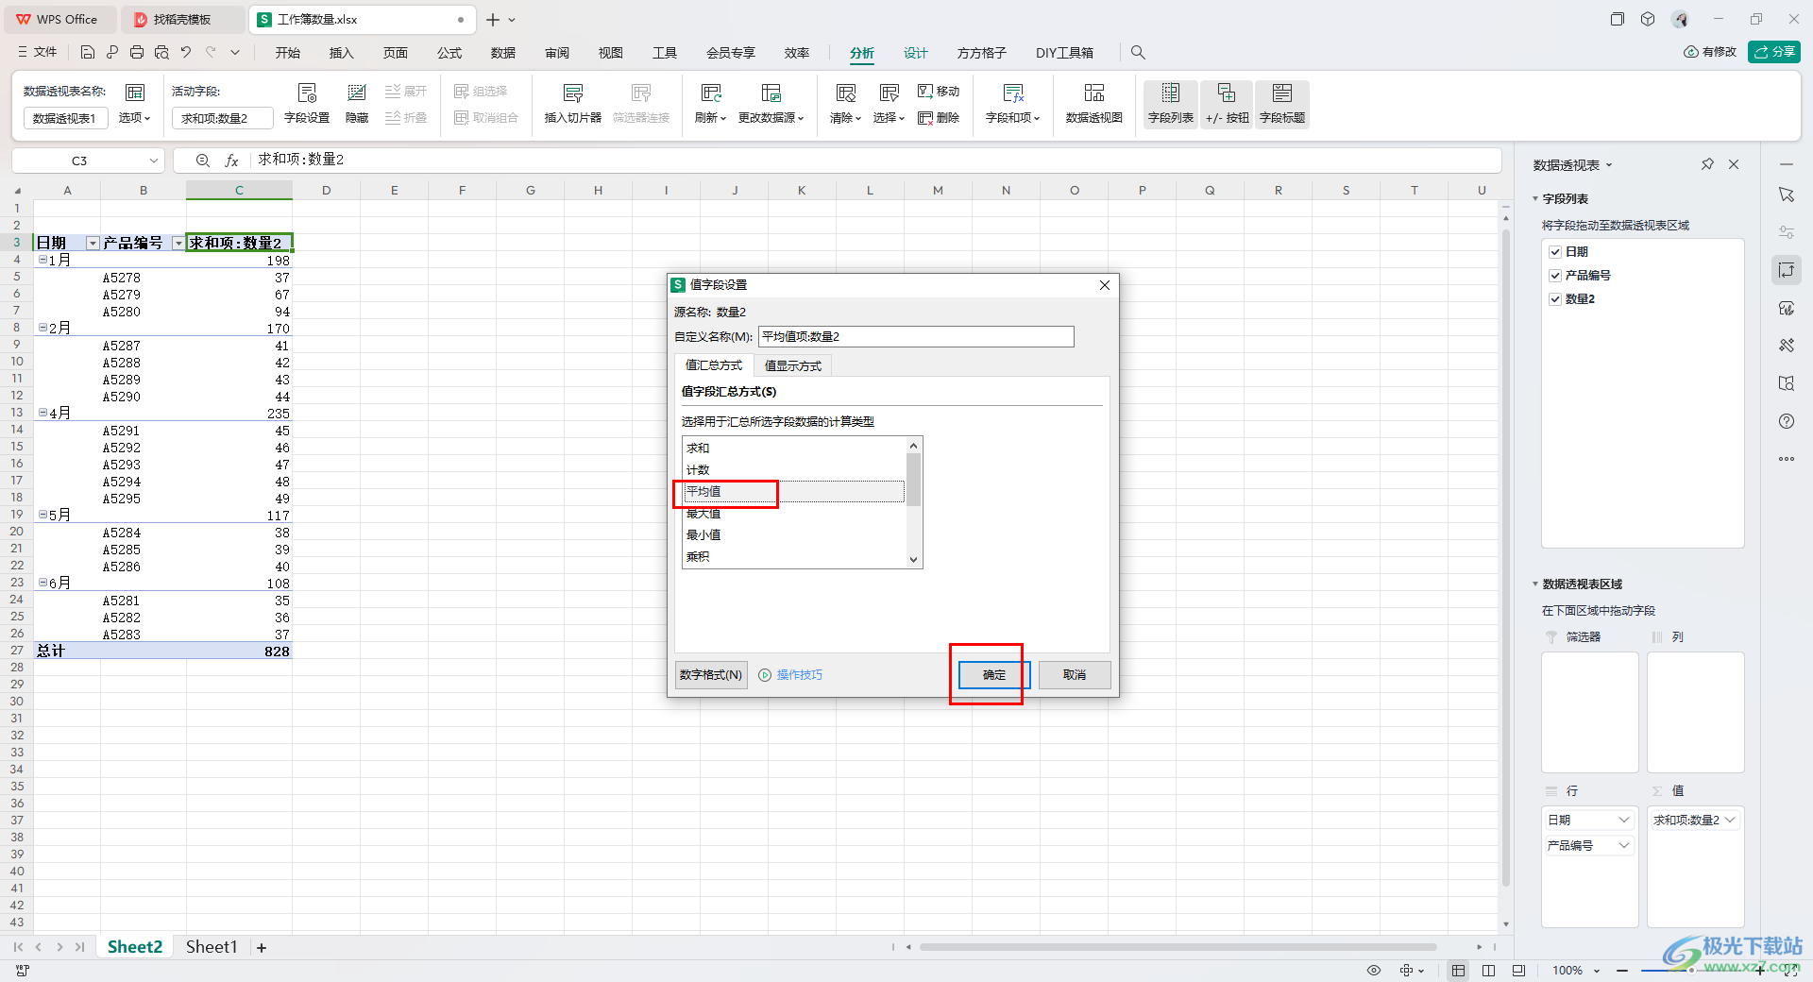The height and width of the screenshot is (982, 1813).
Task: Uncheck the 产品编号 field checkbox
Action: [x=1555, y=276]
